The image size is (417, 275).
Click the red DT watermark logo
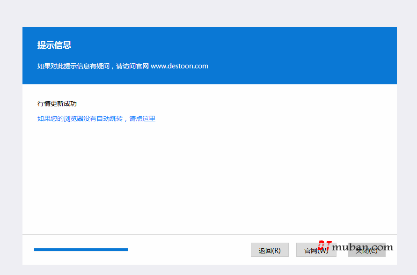pyautogui.click(x=324, y=245)
